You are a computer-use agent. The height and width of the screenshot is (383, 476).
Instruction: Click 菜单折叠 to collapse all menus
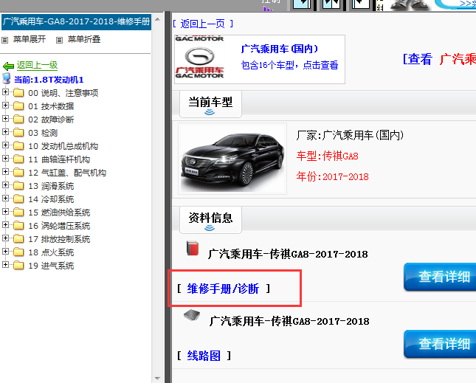pyautogui.click(x=84, y=39)
